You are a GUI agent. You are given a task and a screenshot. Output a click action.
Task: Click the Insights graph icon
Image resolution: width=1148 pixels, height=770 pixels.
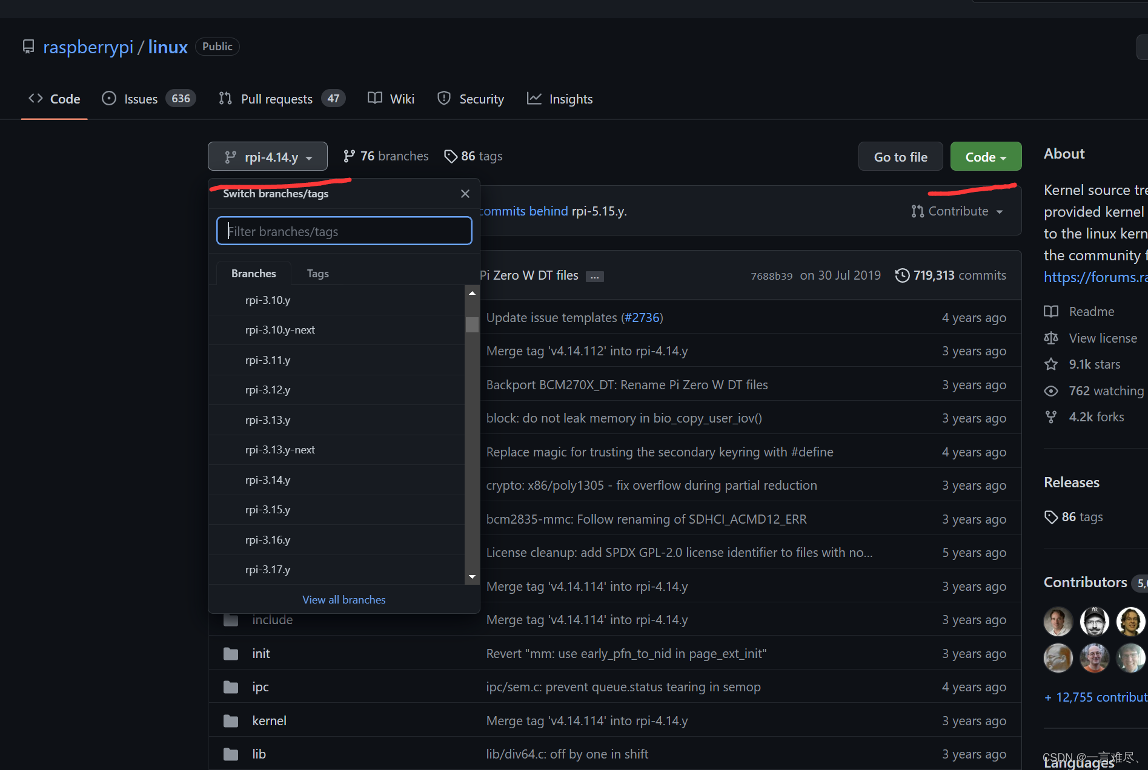[x=534, y=98]
